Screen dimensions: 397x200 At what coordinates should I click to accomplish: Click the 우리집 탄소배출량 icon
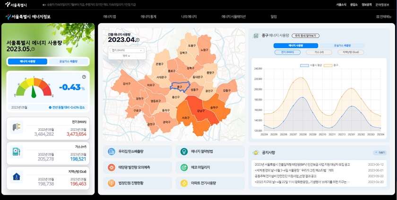tap(112, 151)
